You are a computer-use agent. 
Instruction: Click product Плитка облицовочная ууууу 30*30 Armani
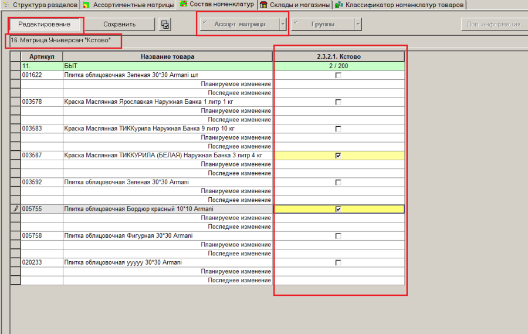point(168,262)
